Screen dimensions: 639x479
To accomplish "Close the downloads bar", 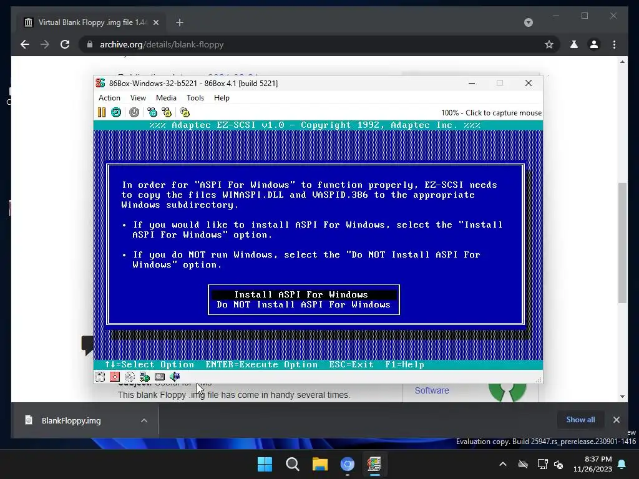I will coord(616,420).
